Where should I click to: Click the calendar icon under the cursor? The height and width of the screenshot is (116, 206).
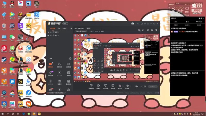point(139,30)
